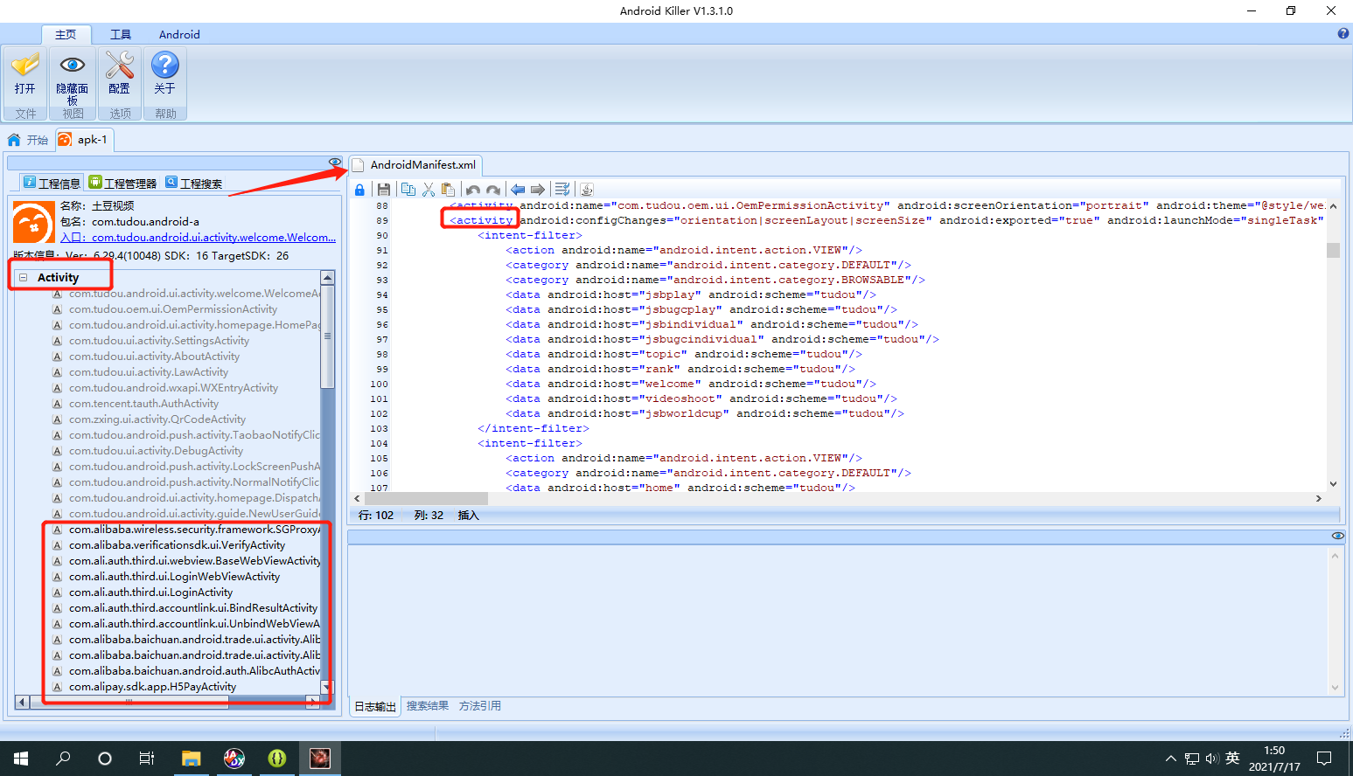
Task: Select com.ali.auth.third.accountlink.ui.BindResultActivity item
Action: [193, 608]
